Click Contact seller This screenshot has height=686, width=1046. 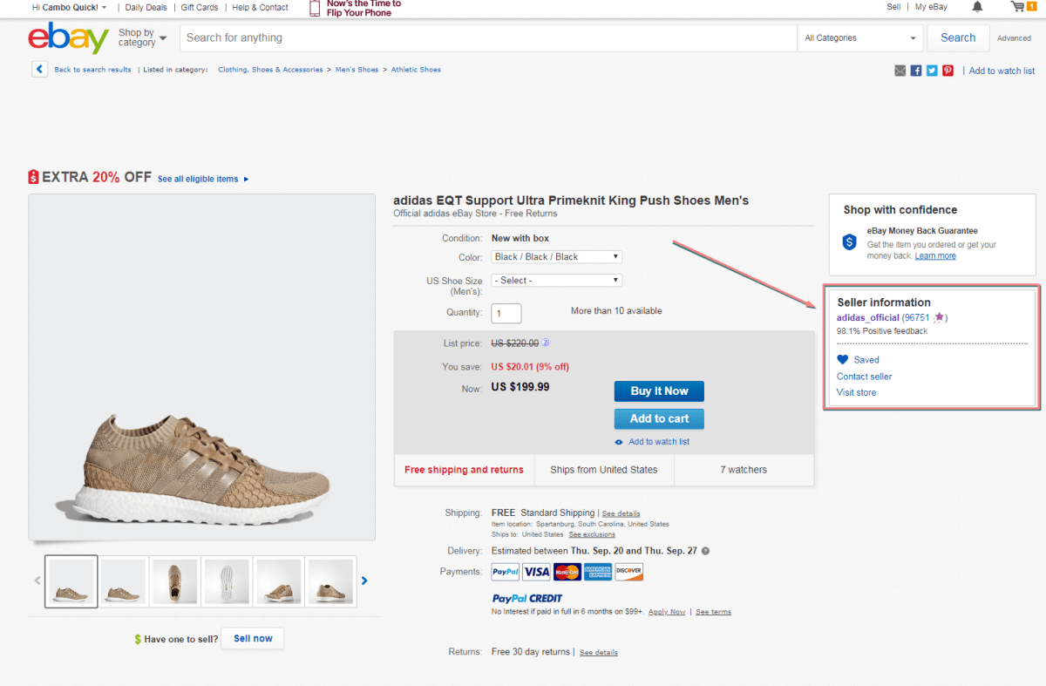pos(864,377)
